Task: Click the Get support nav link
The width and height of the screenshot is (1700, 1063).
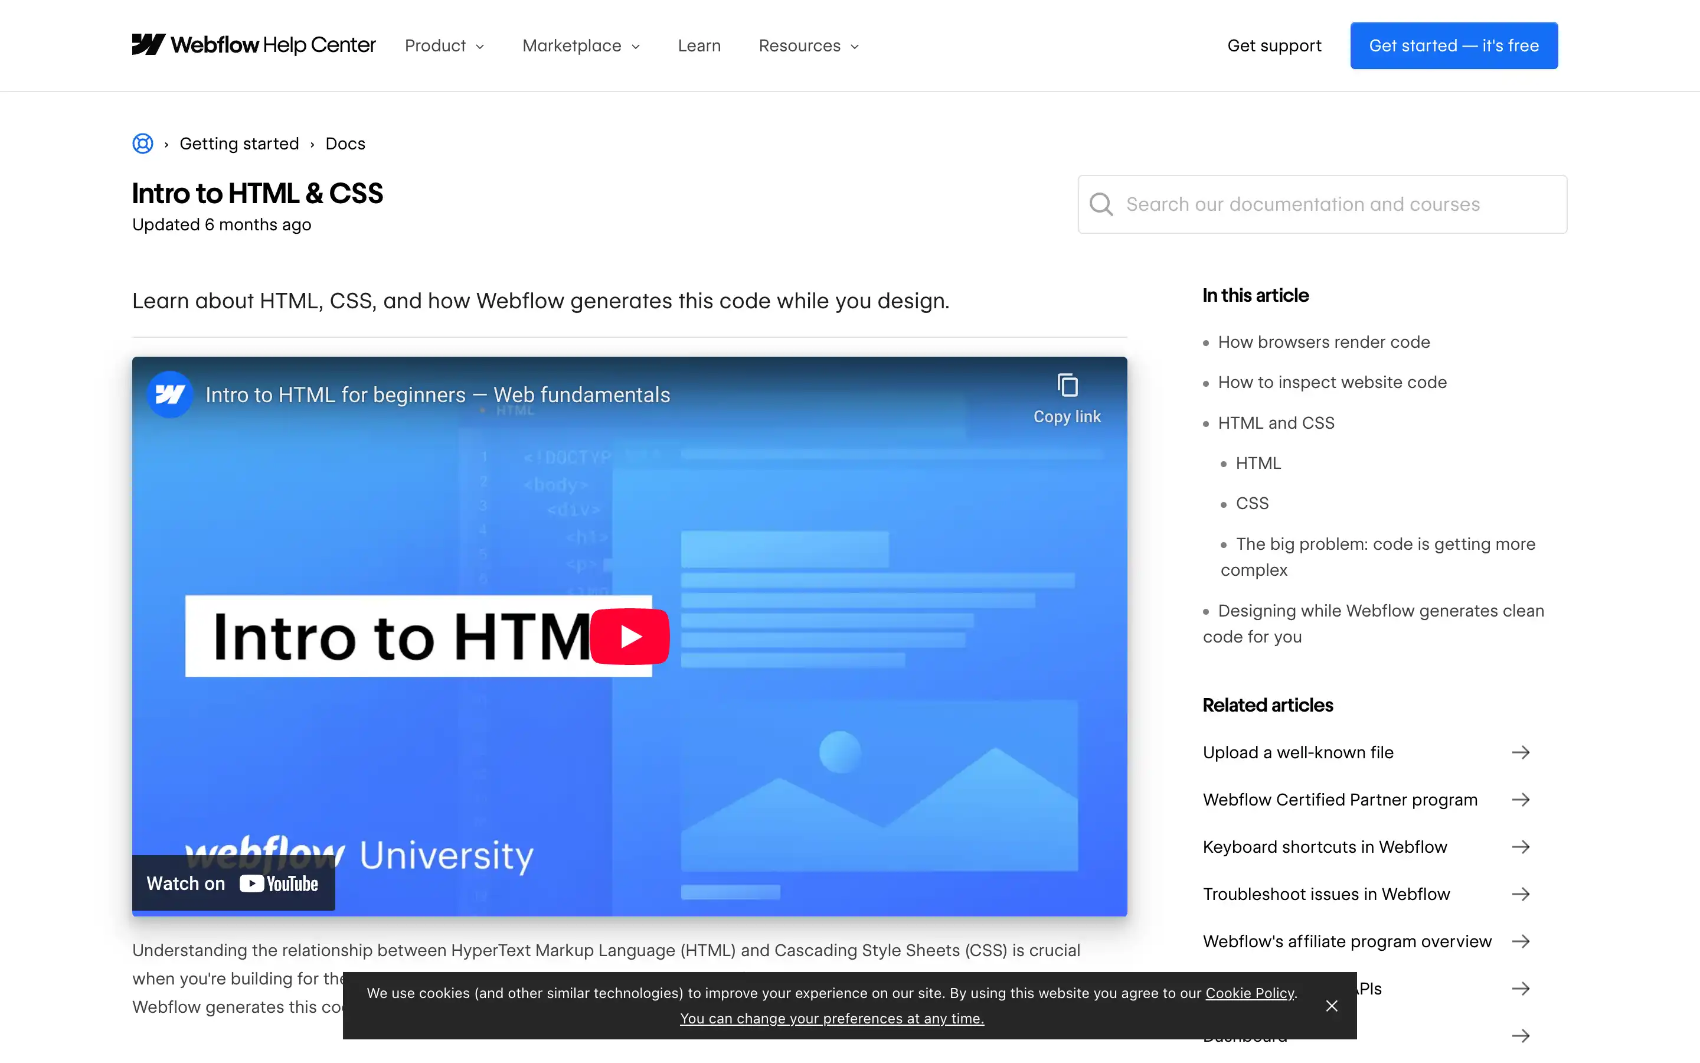Action: tap(1274, 45)
